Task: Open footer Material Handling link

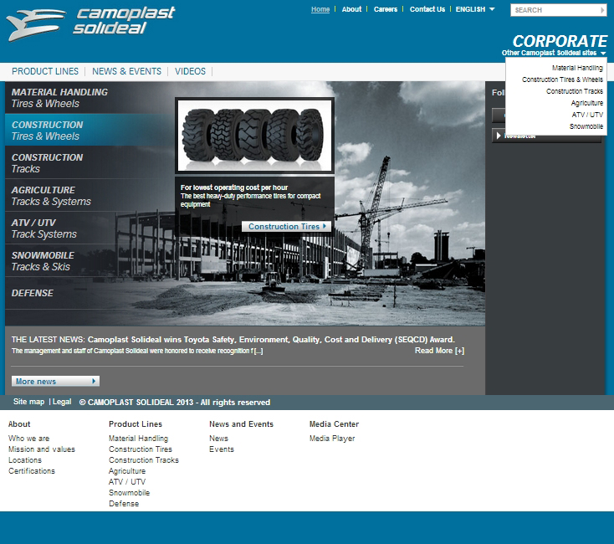Action: point(138,439)
